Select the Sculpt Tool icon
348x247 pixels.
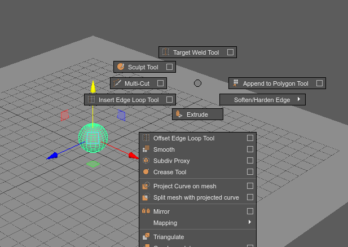coord(121,67)
